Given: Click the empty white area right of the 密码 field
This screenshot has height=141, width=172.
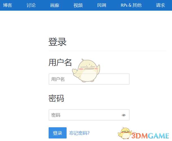Looking at the screenshot, I should [150, 115].
